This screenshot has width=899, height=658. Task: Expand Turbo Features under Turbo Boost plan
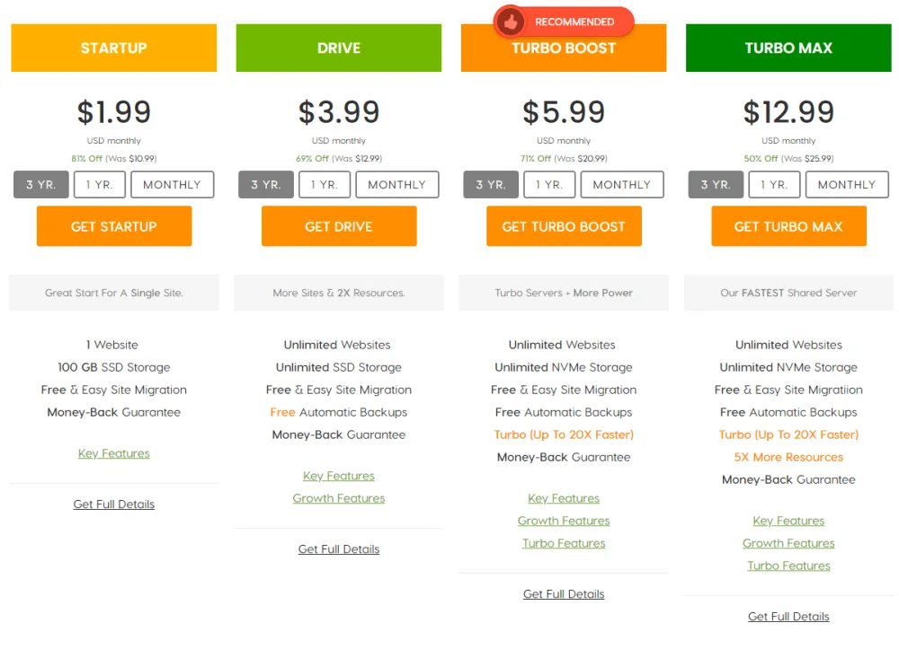[x=564, y=543]
